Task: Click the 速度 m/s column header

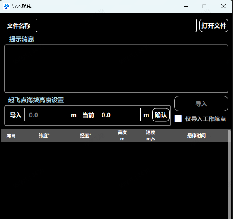Action: 150,136
